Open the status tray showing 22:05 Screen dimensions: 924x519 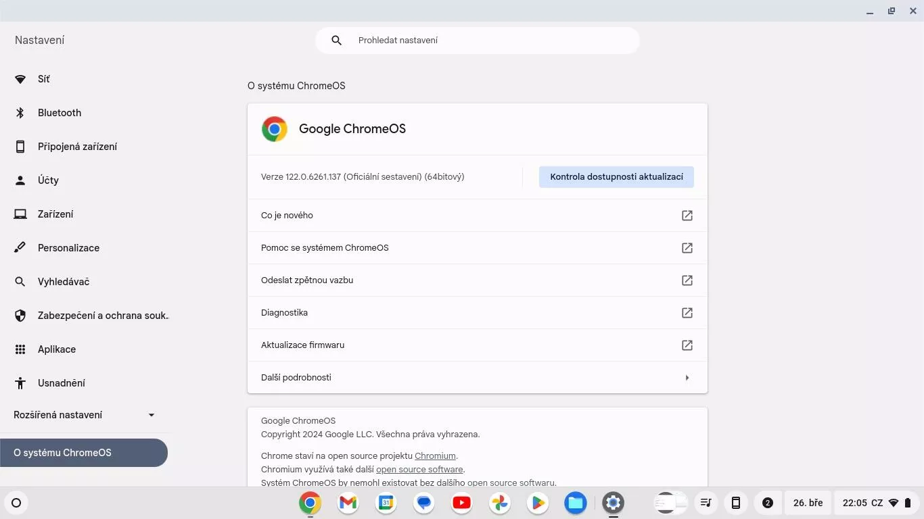[877, 503]
